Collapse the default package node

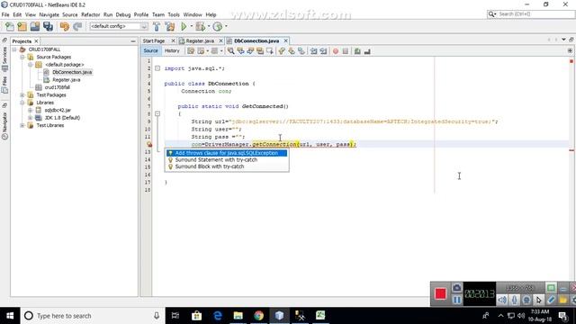31,65
